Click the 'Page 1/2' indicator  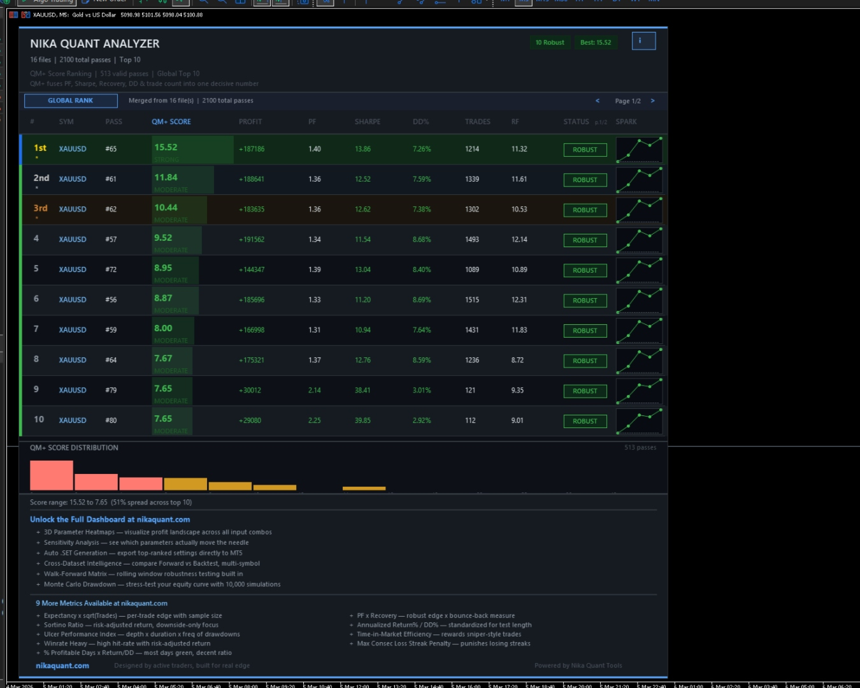pyautogui.click(x=628, y=101)
